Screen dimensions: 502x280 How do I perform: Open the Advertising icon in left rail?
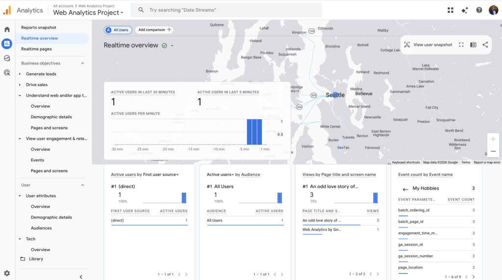pyautogui.click(x=7, y=73)
